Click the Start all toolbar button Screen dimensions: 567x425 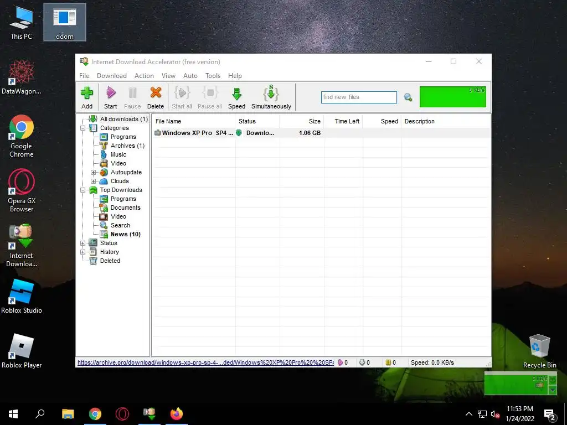coord(182,97)
